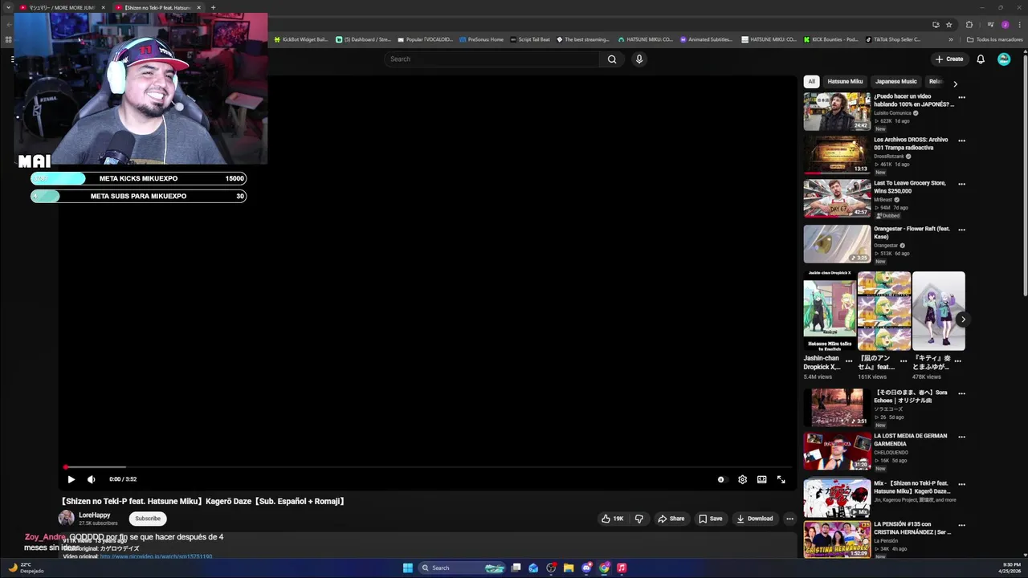1028x578 pixels.
Task: Open the Orangestar Flower Raft thumbnail
Action: (837, 244)
